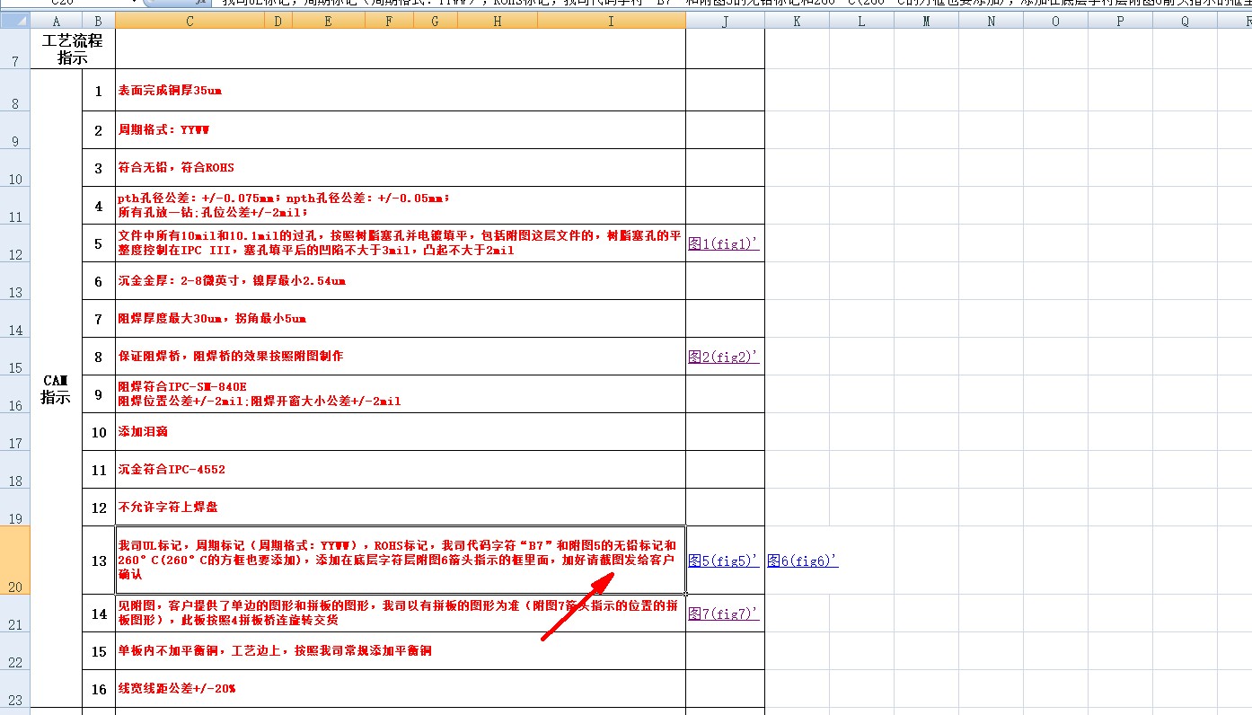Select cell 不允许字符上焊盘
This screenshot has height=715, width=1252.
pos(401,508)
